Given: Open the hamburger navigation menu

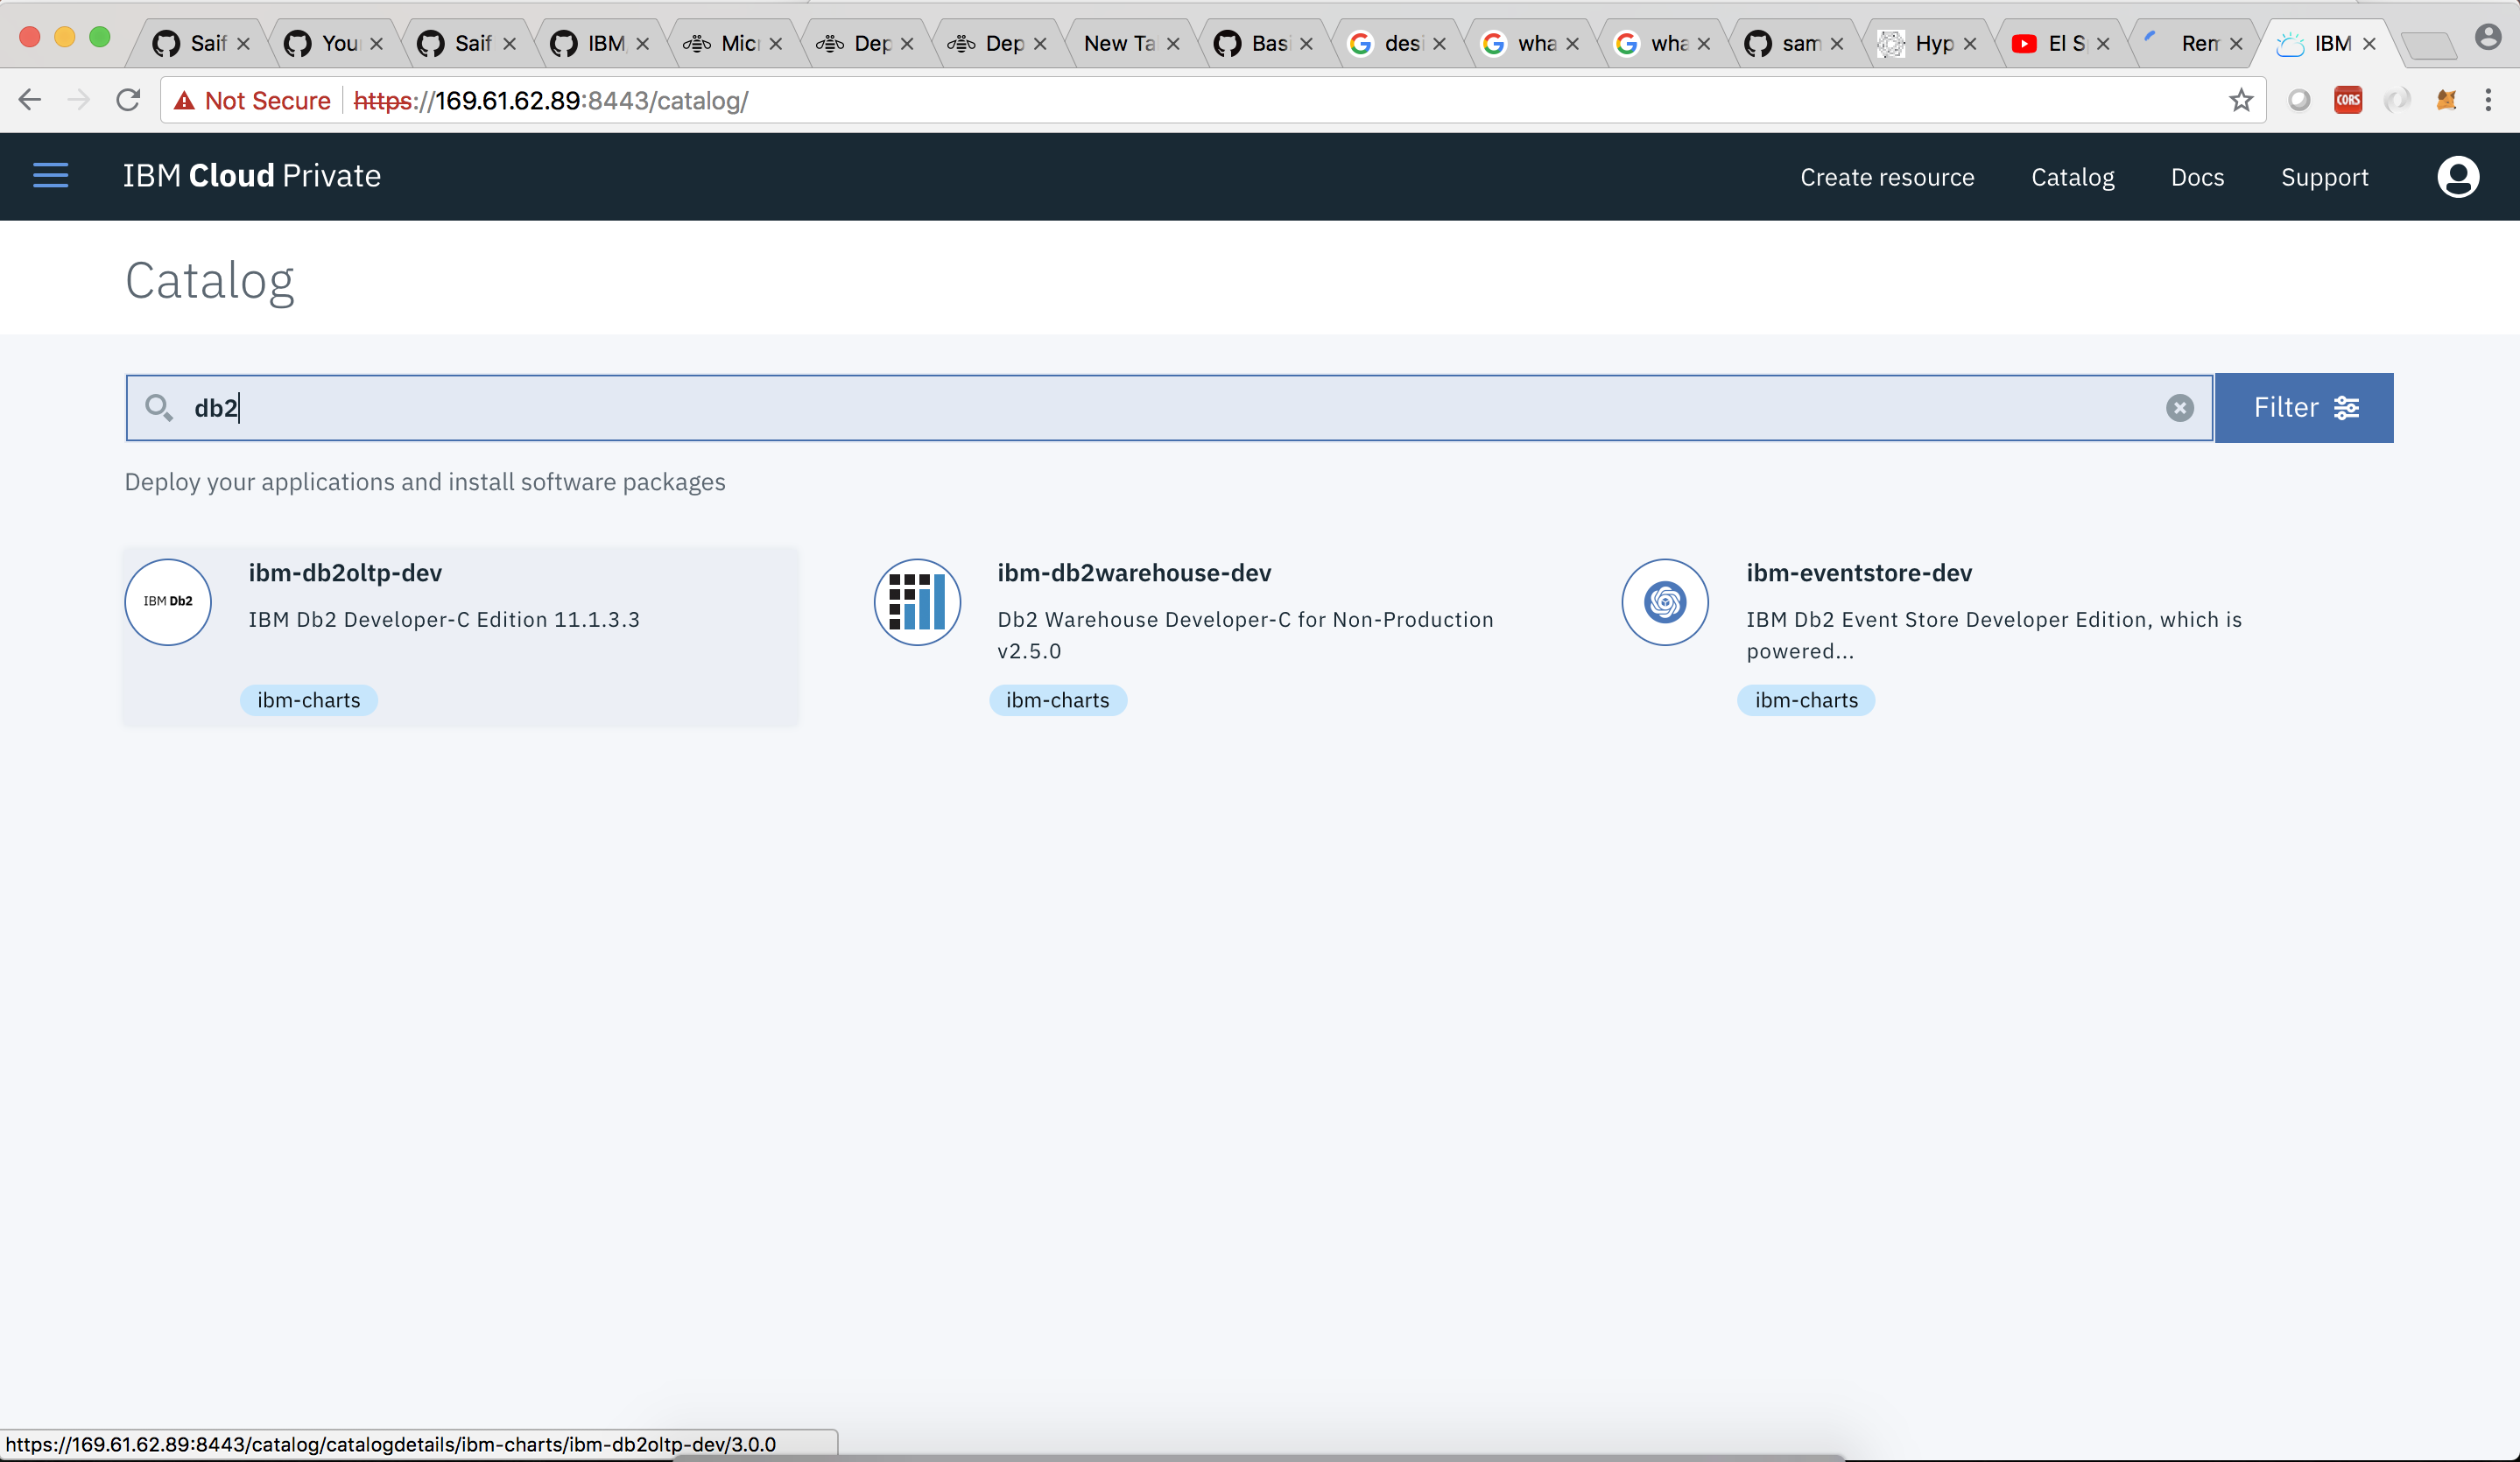Looking at the screenshot, I should click(x=50, y=176).
